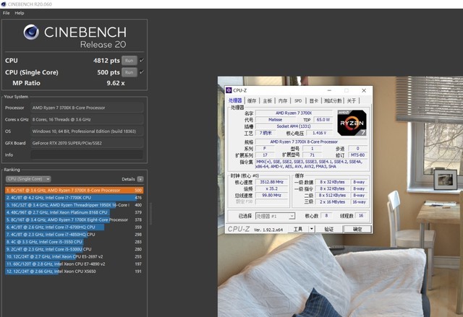Switch to the 关于 tab in CPU-Z
The height and width of the screenshot is (317, 463).
tap(352, 101)
